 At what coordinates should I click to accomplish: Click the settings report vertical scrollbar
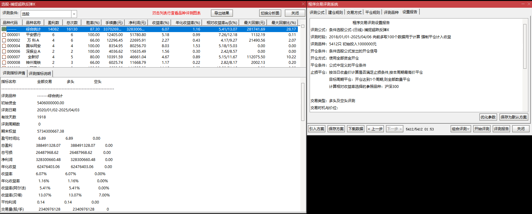pyautogui.click(x=525, y=46)
